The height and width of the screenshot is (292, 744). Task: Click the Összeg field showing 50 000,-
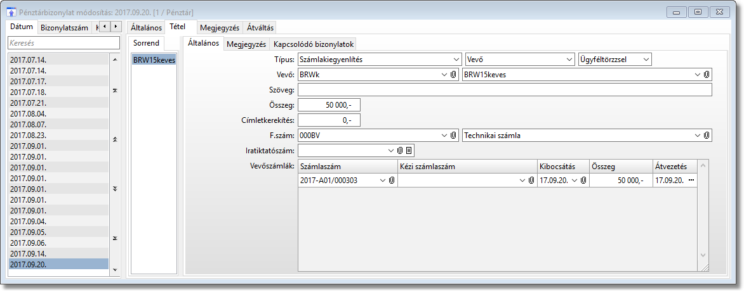(329, 105)
